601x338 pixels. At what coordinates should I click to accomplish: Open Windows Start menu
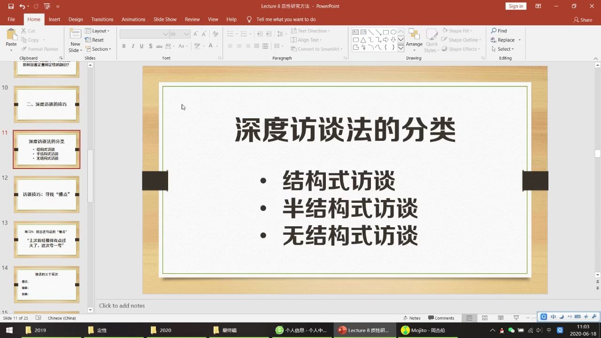[x=9, y=330]
